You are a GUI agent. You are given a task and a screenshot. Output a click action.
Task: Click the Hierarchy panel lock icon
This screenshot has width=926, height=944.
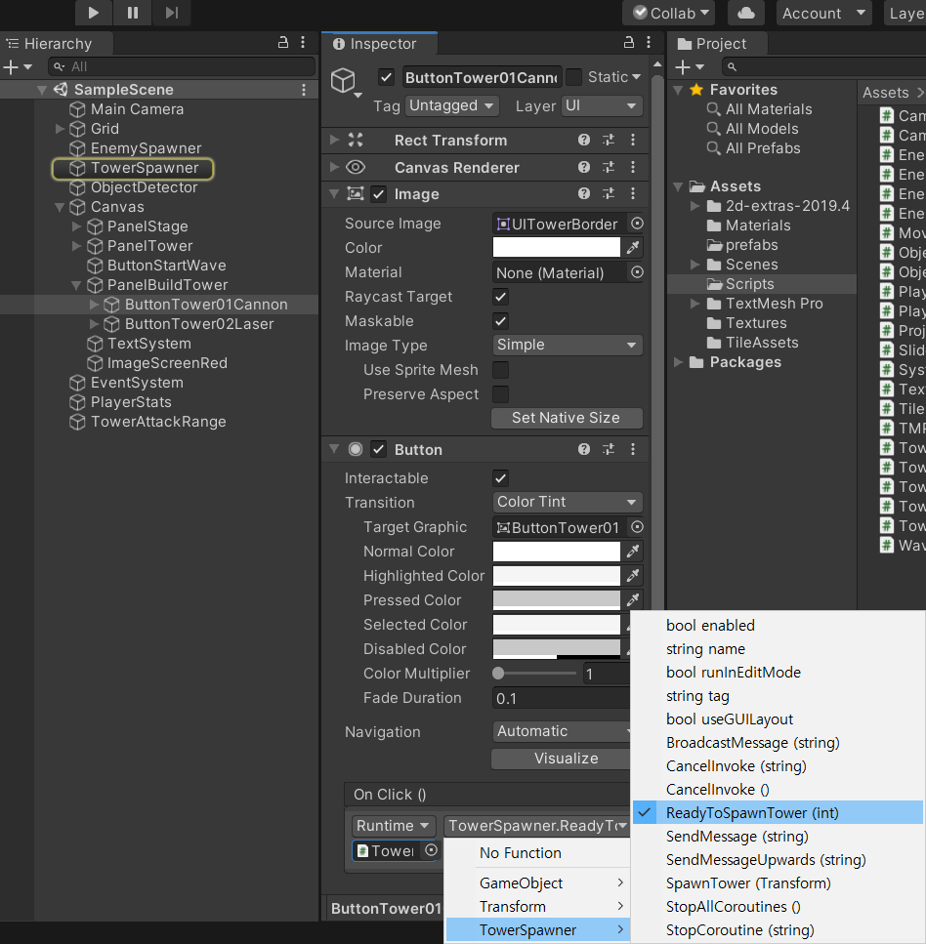coord(283,43)
